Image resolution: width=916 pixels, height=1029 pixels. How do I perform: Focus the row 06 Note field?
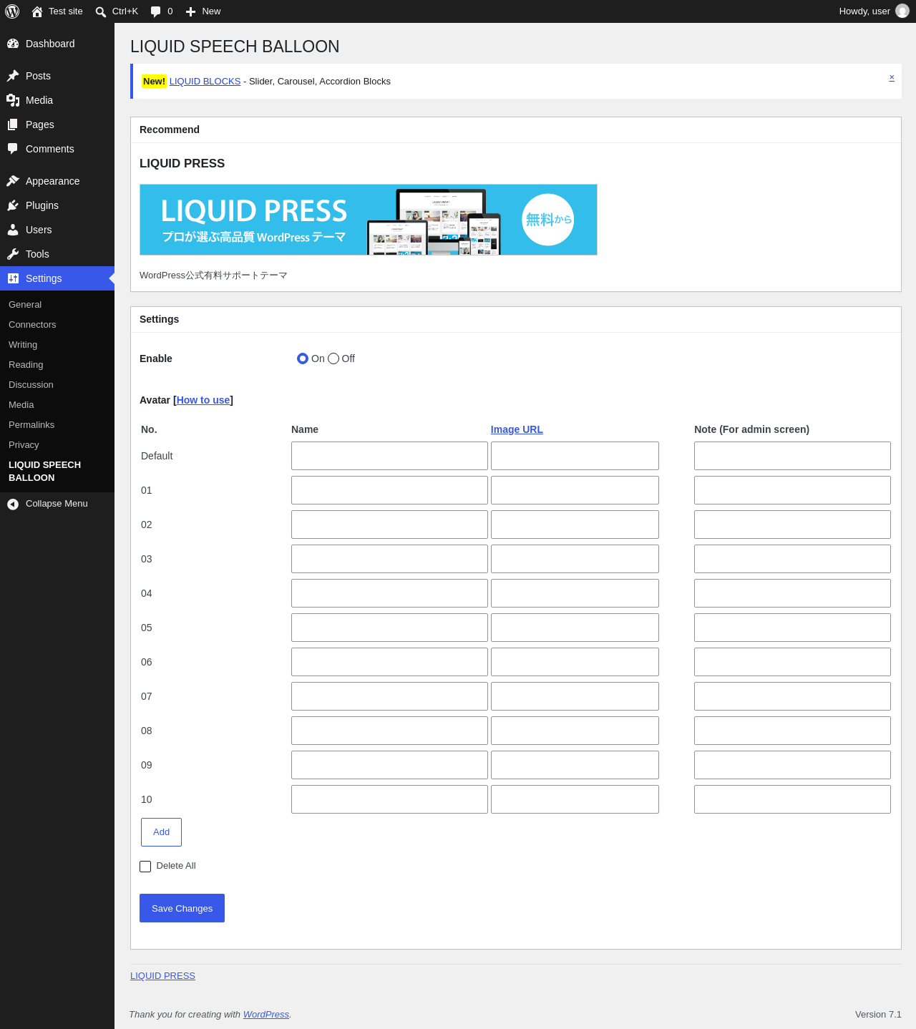[x=792, y=662]
